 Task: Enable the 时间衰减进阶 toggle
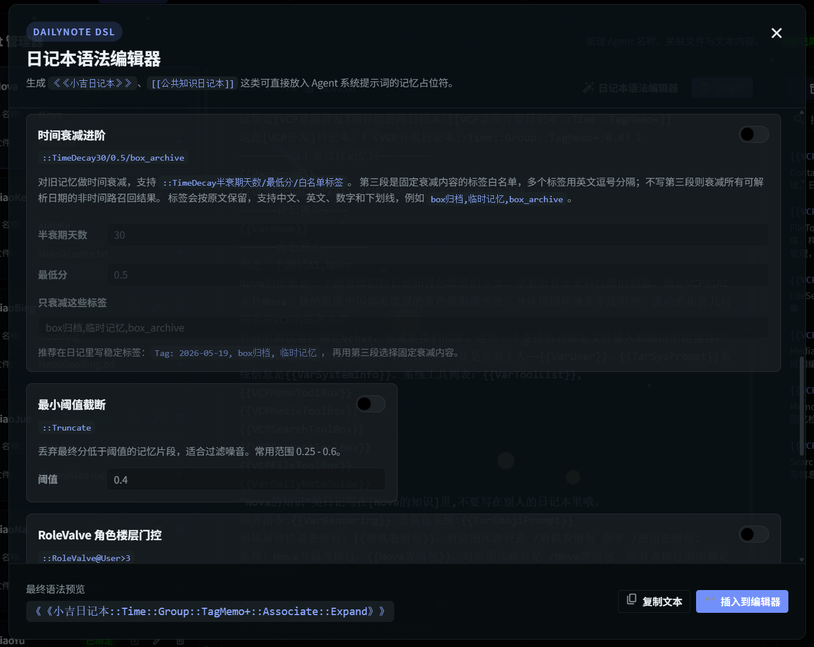(754, 134)
